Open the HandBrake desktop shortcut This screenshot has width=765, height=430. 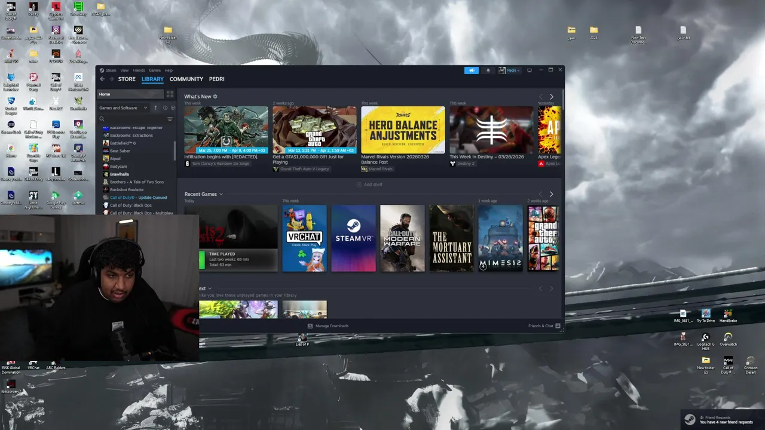coord(728,316)
